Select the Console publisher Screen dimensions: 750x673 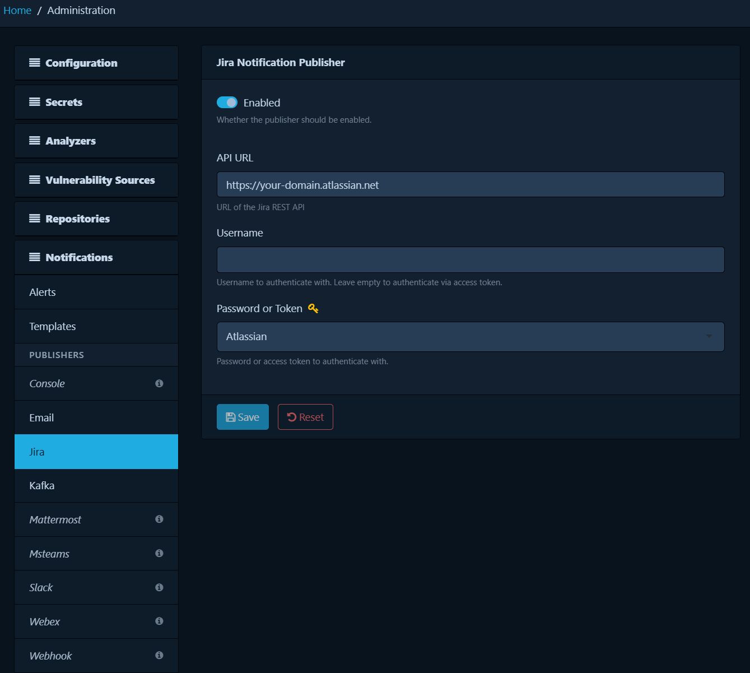click(96, 383)
